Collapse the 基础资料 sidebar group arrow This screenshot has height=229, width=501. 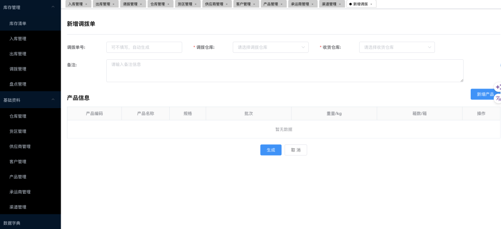point(53,100)
